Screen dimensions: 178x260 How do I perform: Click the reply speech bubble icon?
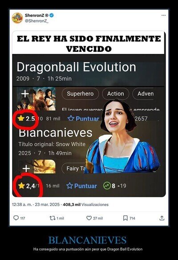click(x=16, y=218)
